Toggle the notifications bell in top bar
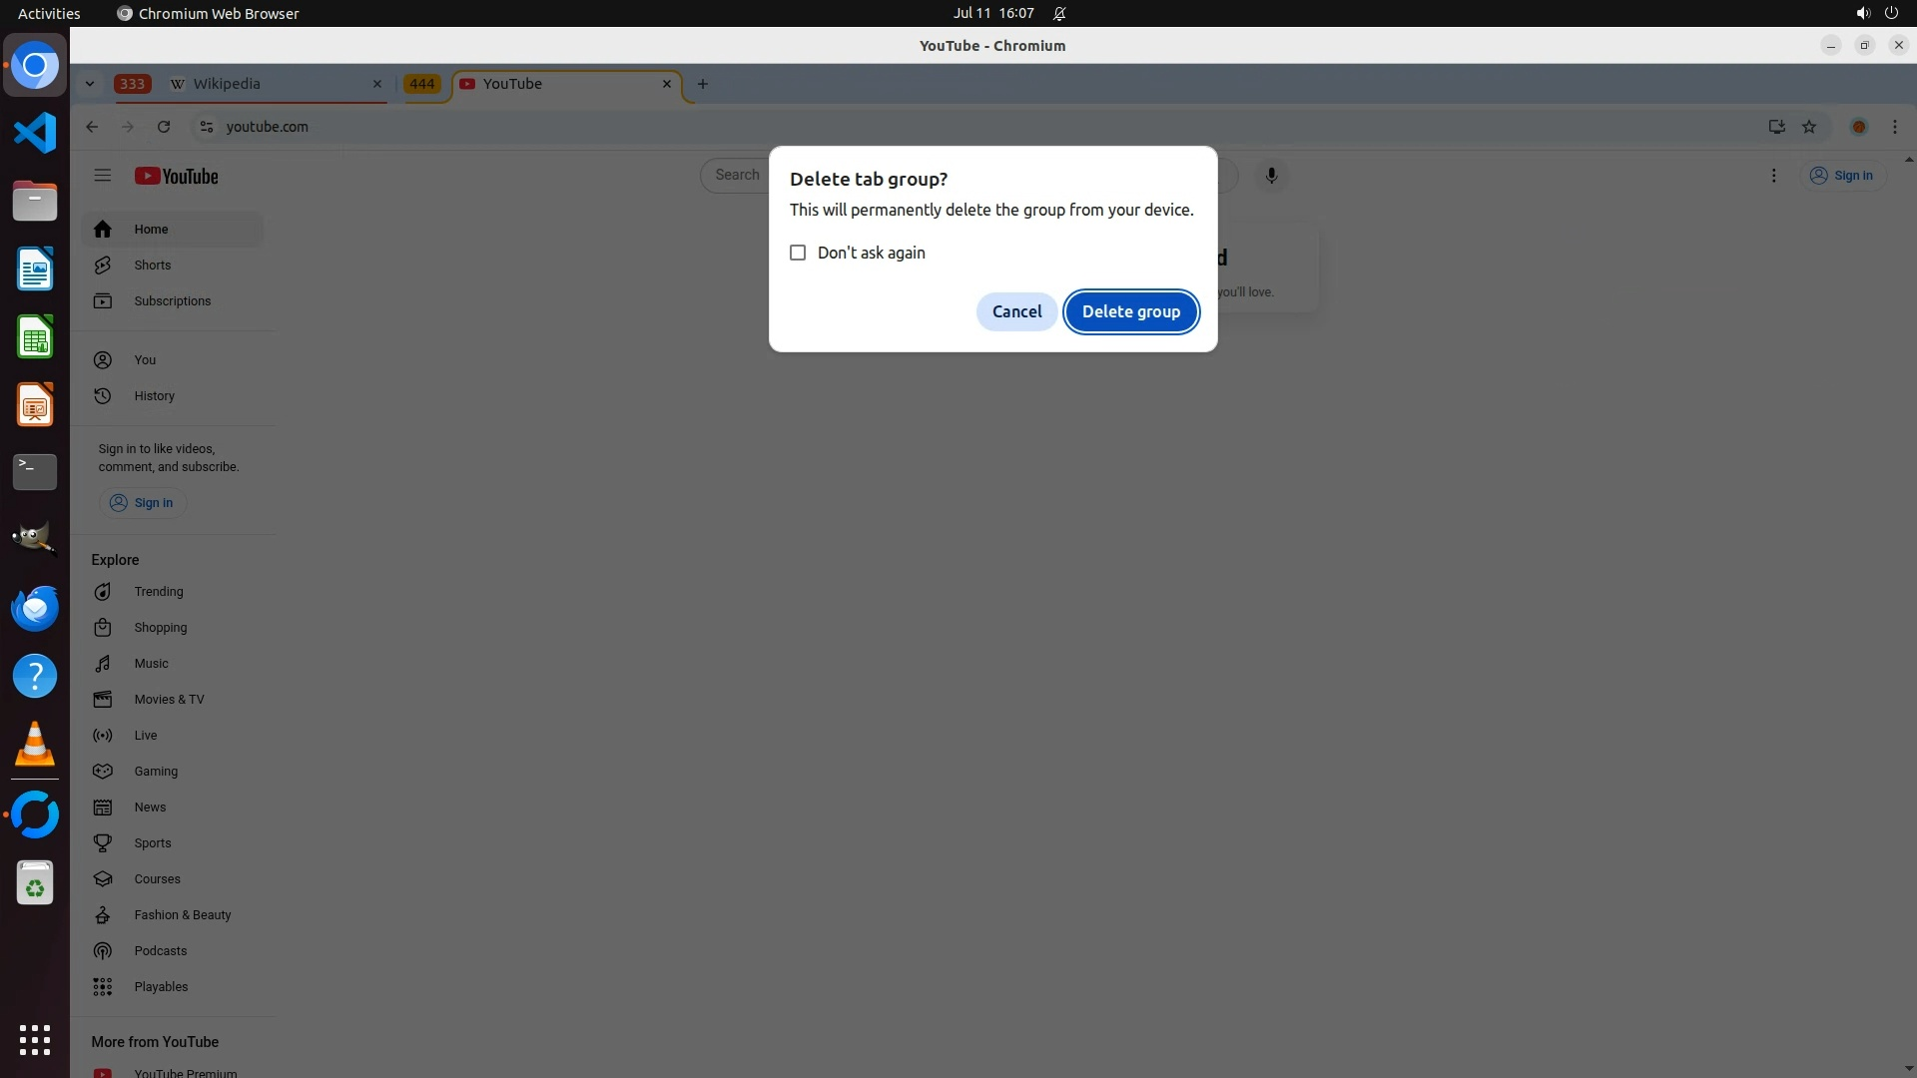The height and width of the screenshot is (1078, 1917). click(x=1059, y=14)
